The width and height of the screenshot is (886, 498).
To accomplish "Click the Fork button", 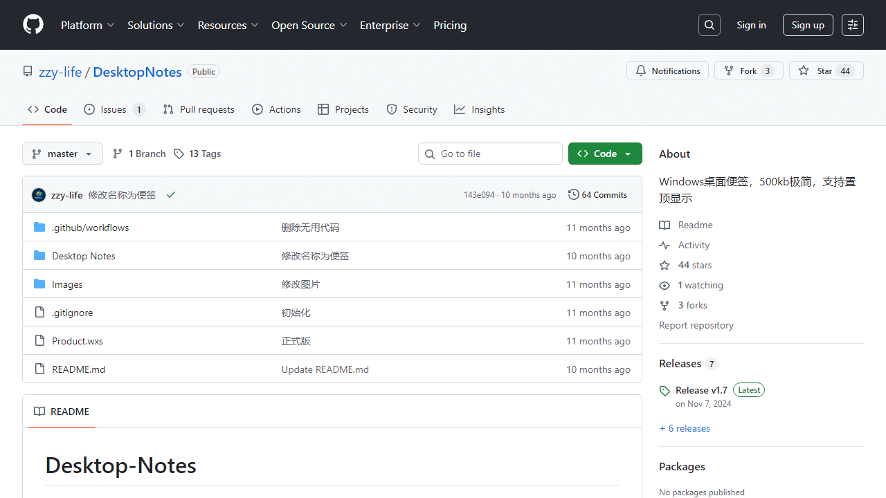I will (x=749, y=71).
